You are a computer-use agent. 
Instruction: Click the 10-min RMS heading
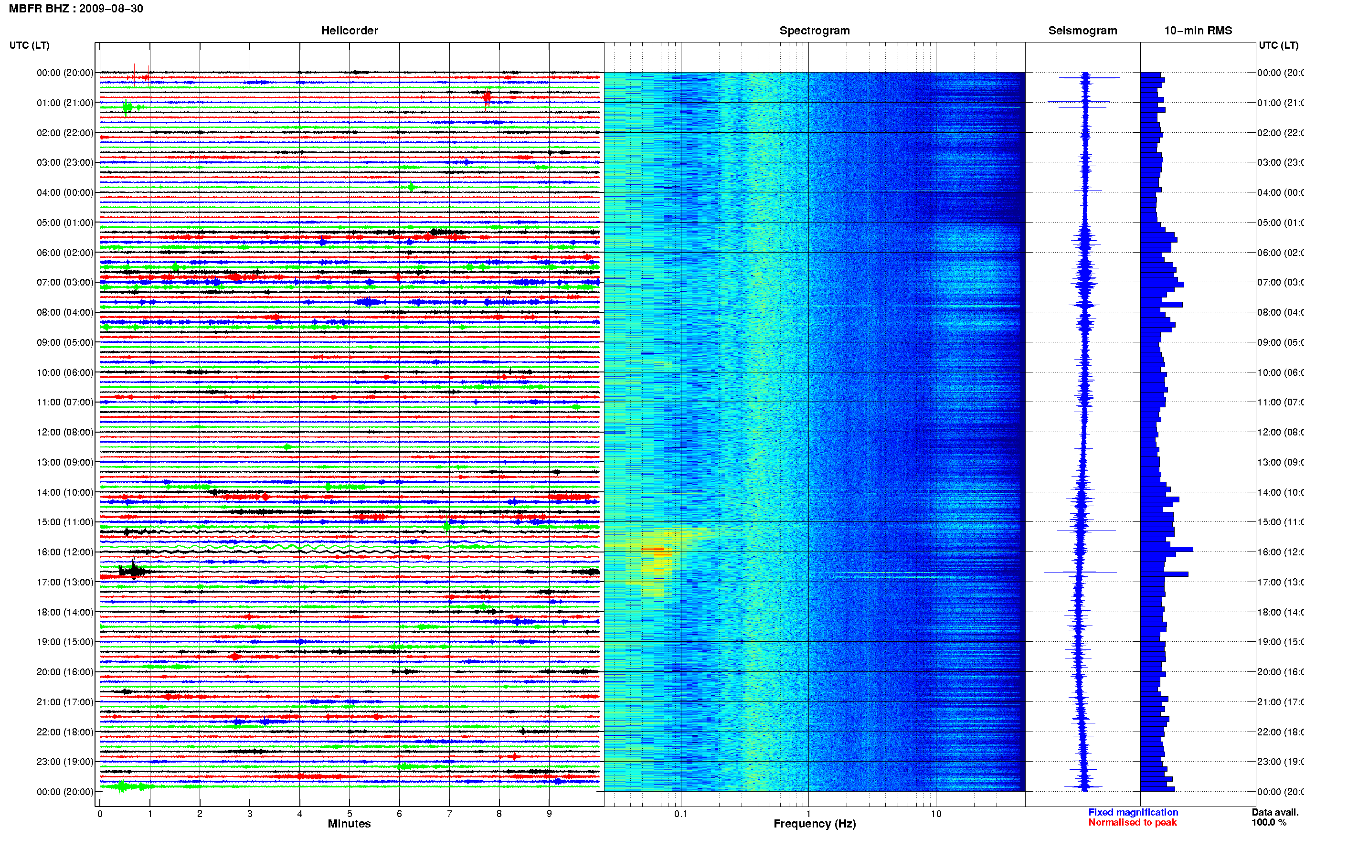click(1198, 31)
